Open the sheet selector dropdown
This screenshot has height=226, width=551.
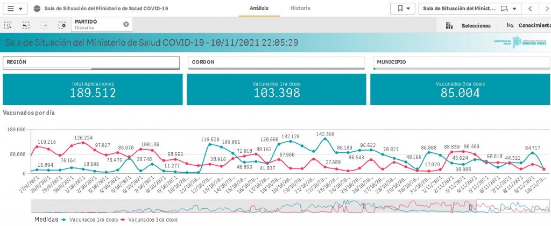tap(469, 9)
